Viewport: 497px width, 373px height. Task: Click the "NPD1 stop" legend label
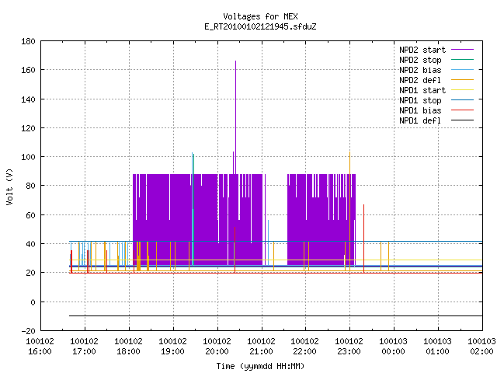pos(420,100)
